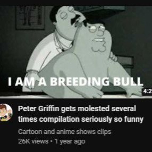Click title line 'times compilation seriously so funny'

tap(81, 119)
